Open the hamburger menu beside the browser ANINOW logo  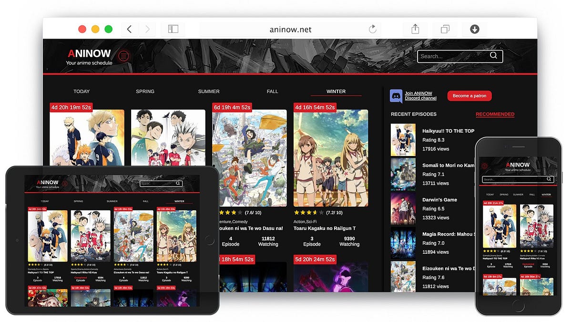124,56
